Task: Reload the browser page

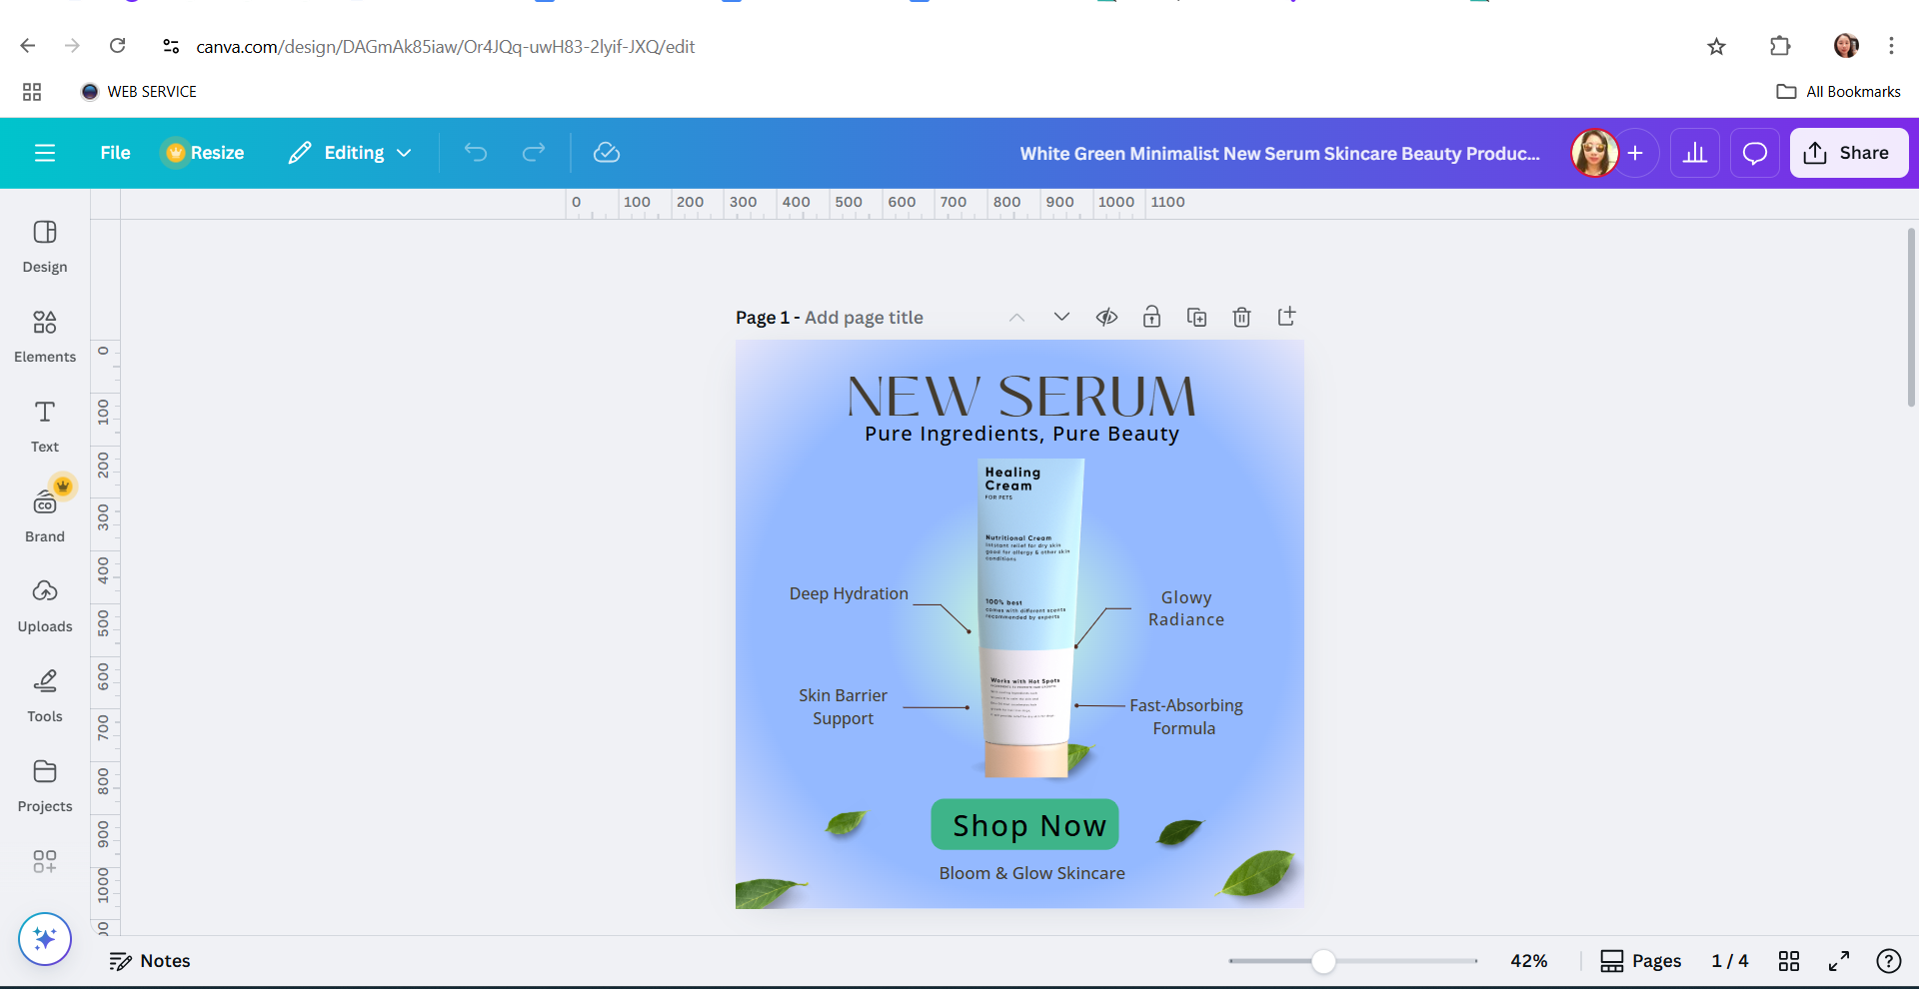Action: click(x=118, y=46)
